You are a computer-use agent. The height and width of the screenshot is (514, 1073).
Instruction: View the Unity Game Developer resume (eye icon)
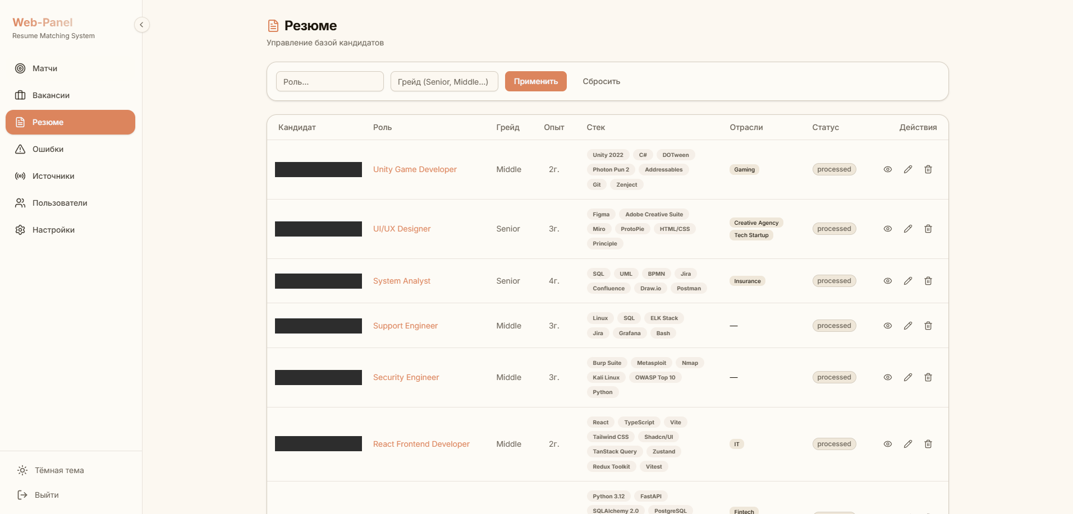(888, 169)
